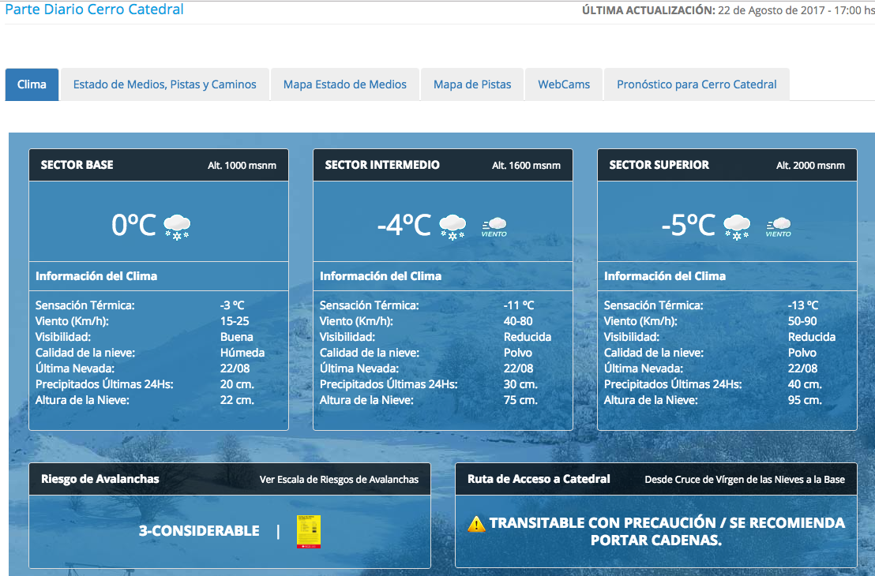The height and width of the screenshot is (576, 875).
Task: Open the Mapa Estado de Medios tab
Action: 345,84
